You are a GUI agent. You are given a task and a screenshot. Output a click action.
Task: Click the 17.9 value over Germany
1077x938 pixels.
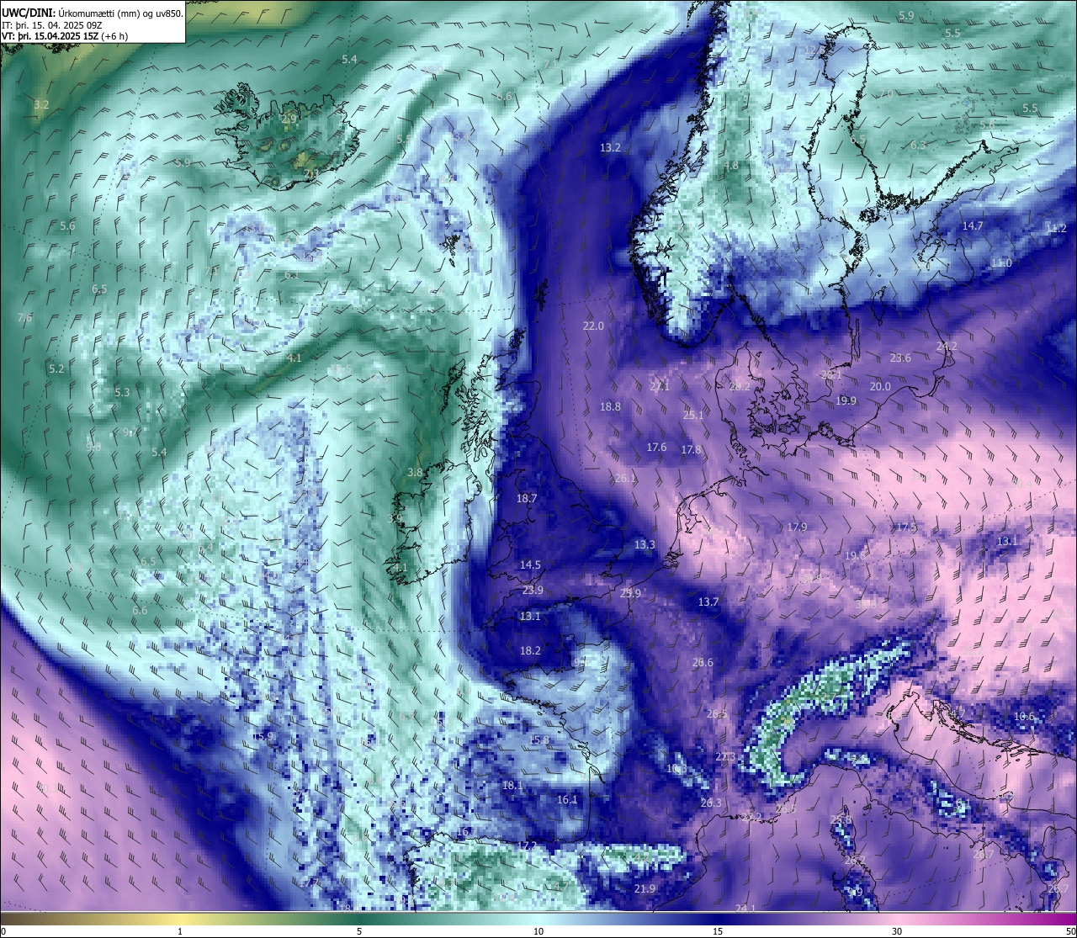pyautogui.click(x=797, y=527)
